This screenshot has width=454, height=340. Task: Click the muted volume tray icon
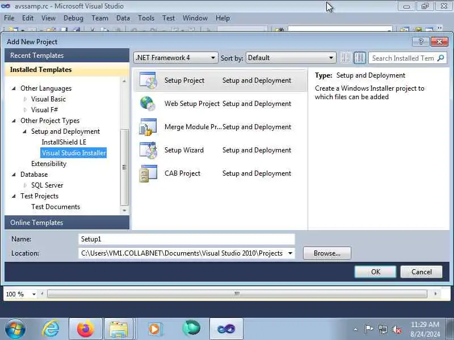pyautogui.click(x=397, y=329)
